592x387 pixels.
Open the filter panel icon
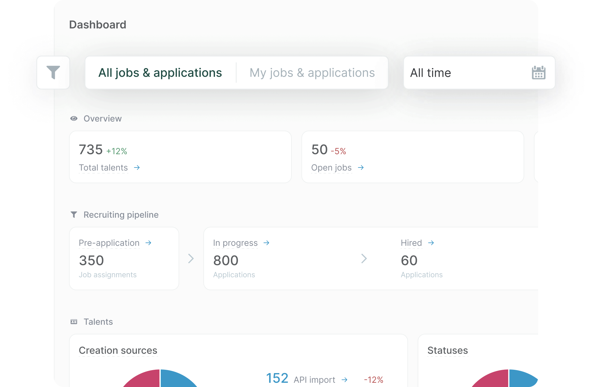coord(53,73)
